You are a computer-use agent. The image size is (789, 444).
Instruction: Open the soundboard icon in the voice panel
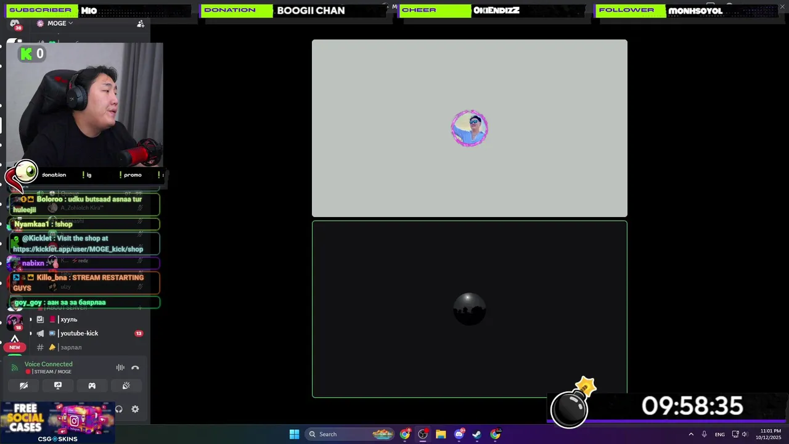click(126, 385)
